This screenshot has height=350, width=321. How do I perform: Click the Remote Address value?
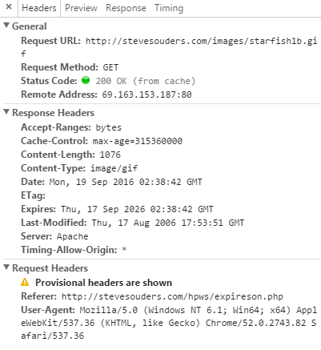[146, 95]
